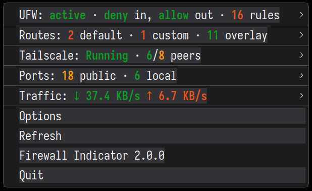Choose Refresh from the menu
Screen dimensions: 312x191
[x=156, y=136]
